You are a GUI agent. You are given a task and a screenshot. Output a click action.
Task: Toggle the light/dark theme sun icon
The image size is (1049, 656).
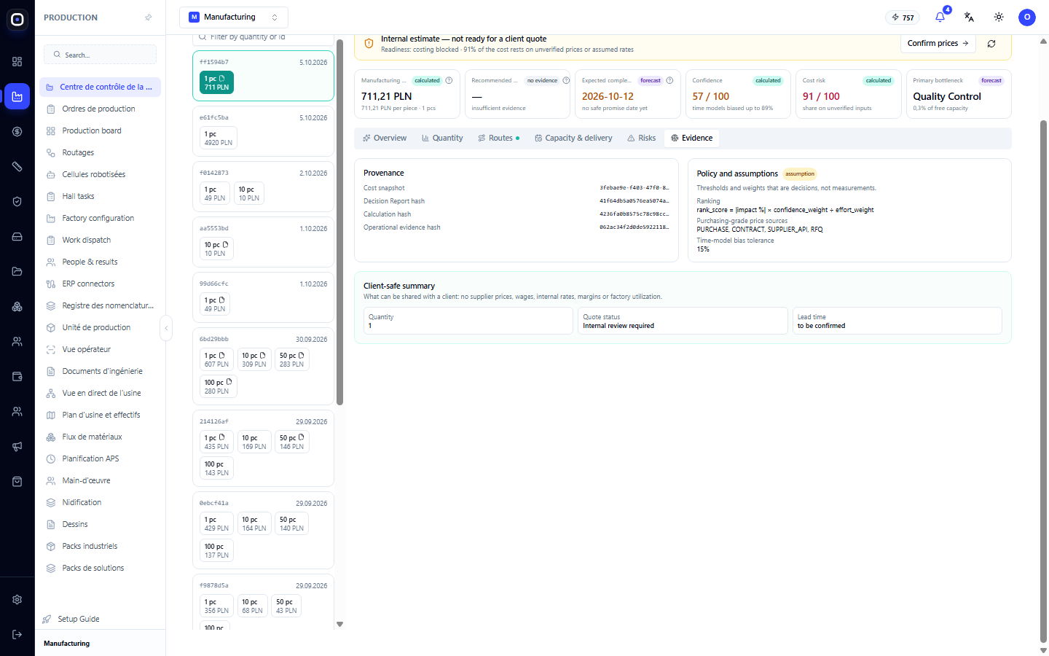point(999,17)
